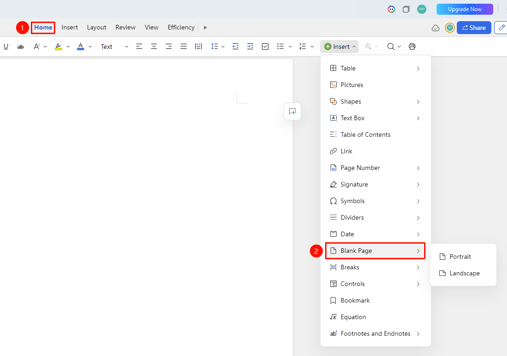
Task: Apply the yellow highlight color
Action: click(x=58, y=47)
